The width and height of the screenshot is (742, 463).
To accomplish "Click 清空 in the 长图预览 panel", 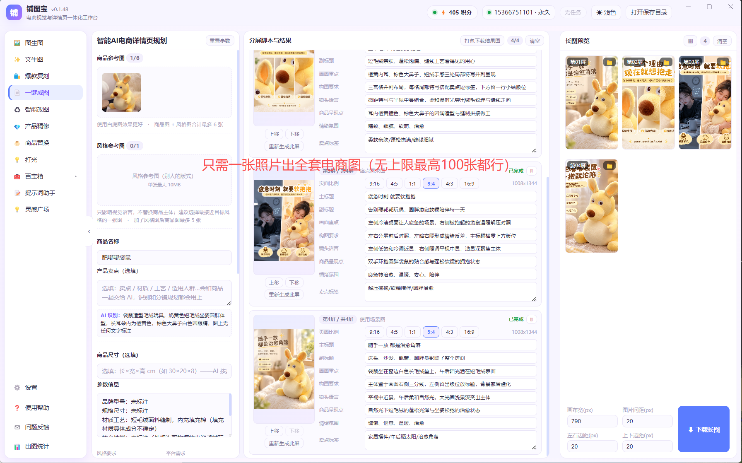I will coord(722,41).
